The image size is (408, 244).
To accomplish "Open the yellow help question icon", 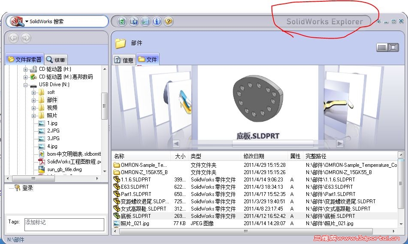I will tap(168, 21).
